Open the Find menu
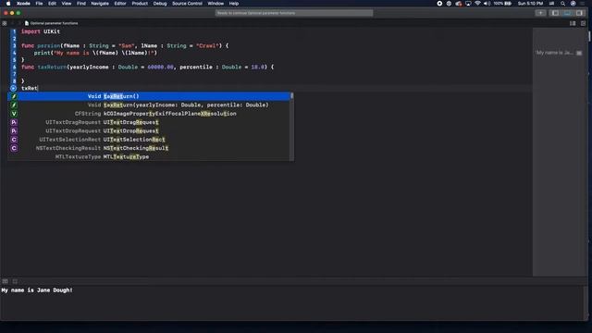The height and width of the screenshot is (333, 592). [x=81, y=4]
